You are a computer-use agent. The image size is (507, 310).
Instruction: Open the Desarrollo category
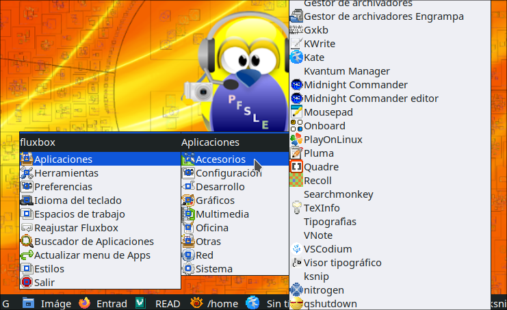coord(235,187)
